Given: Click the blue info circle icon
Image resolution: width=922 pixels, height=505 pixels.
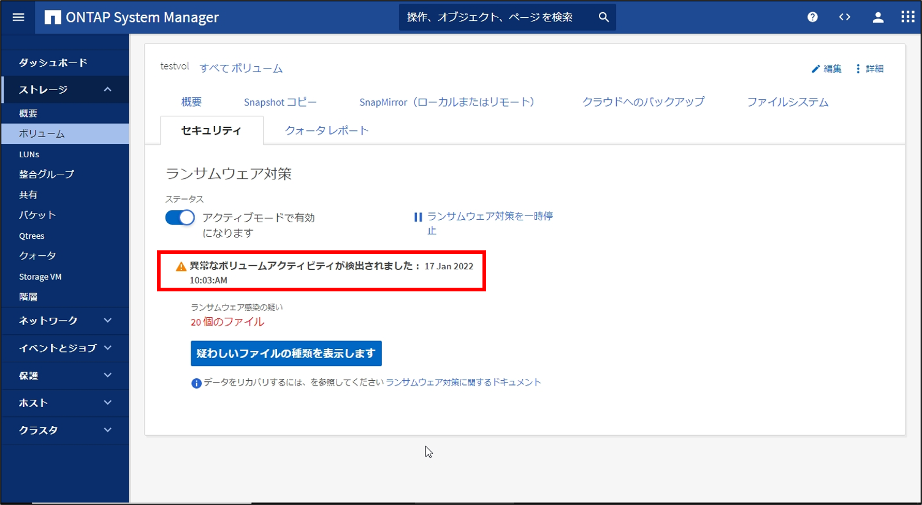Looking at the screenshot, I should pyautogui.click(x=196, y=383).
